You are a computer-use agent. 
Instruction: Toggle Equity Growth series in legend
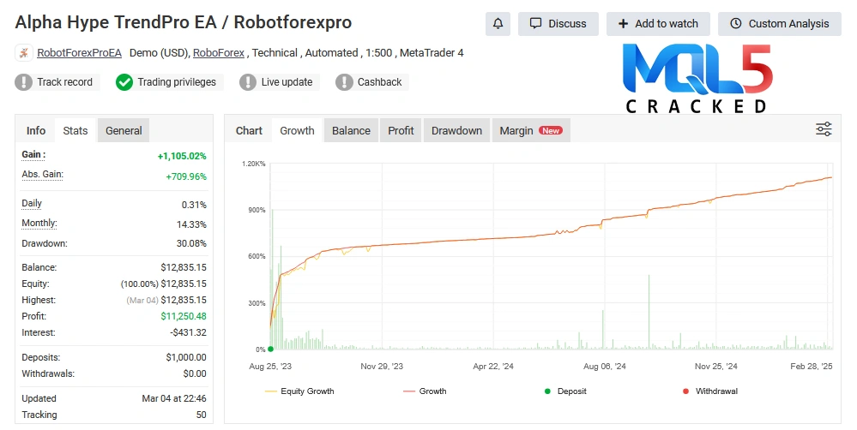coord(299,391)
